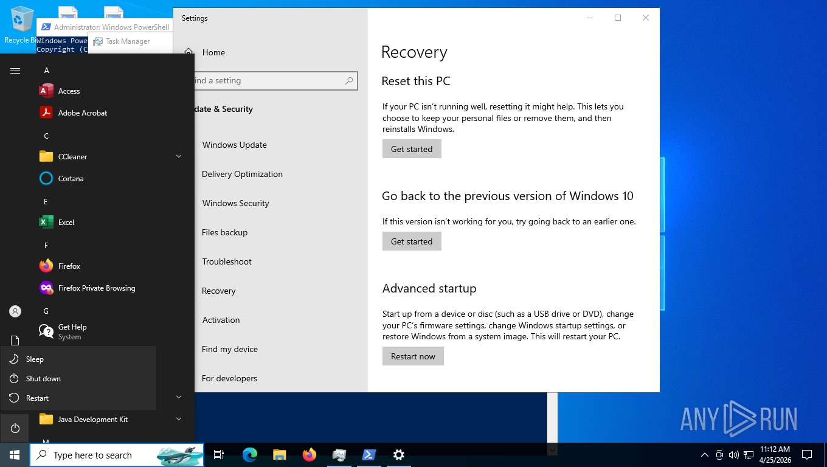The image size is (827, 467).
Task: Open File Explorer from the taskbar
Action: pyautogui.click(x=279, y=455)
